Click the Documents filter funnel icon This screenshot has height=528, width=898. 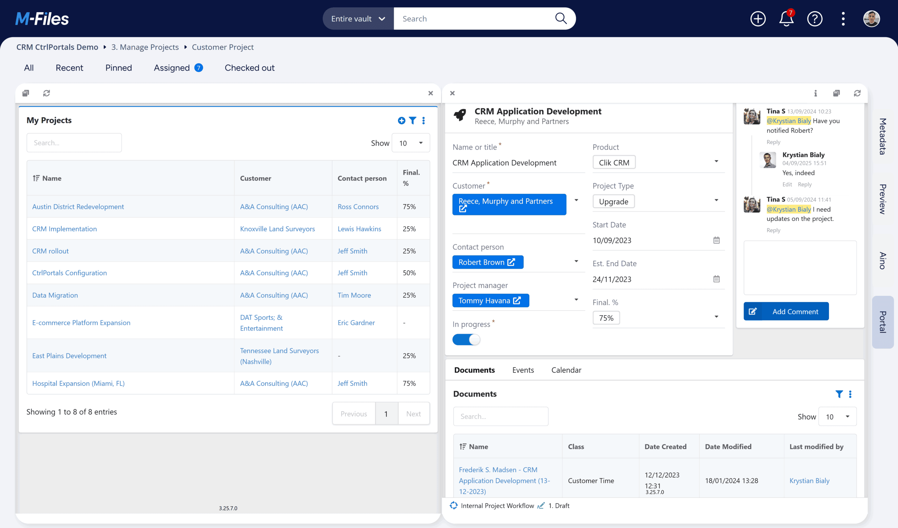[839, 394]
